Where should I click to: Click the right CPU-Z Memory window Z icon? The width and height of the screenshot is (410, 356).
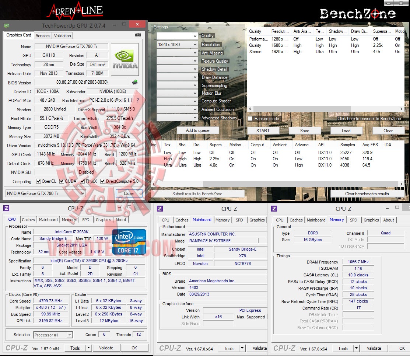tap(274, 209)
